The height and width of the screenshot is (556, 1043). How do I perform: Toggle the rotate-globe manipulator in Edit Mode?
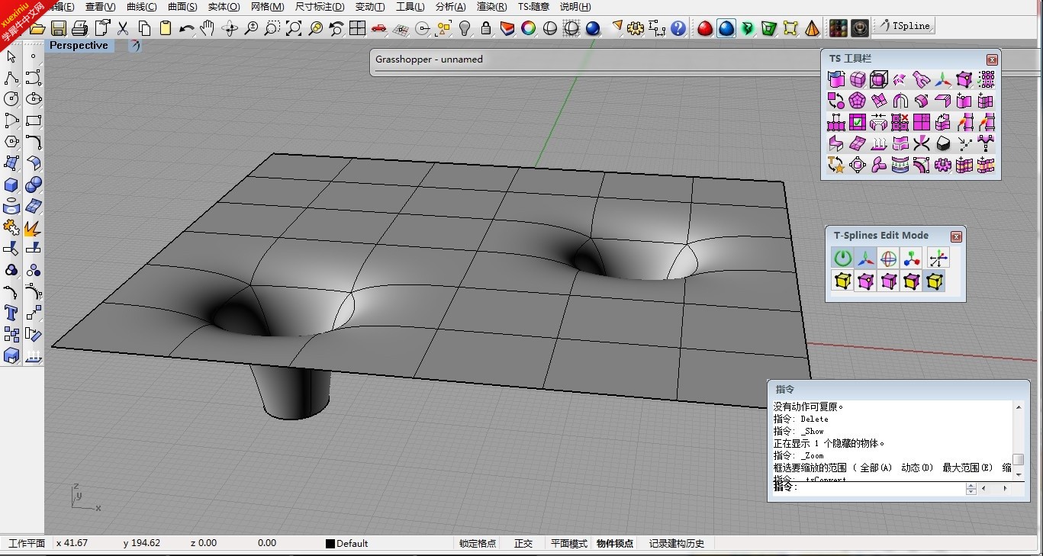[x=888, y=258]
